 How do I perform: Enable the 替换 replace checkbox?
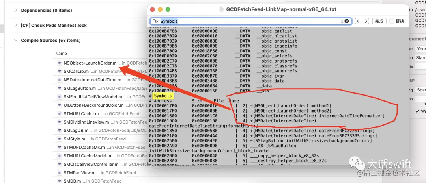[x=392, y=21]
